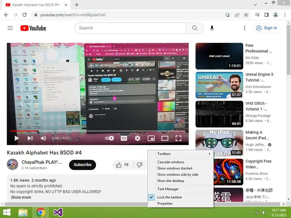Open the tab search dropdown chevron
This screenshot has height=218, width=291.
point(255,5)
